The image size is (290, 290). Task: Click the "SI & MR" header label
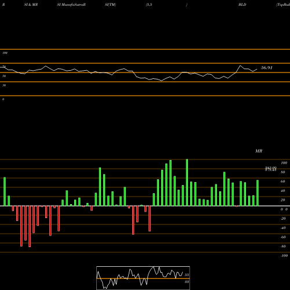(x=31, y=5)
